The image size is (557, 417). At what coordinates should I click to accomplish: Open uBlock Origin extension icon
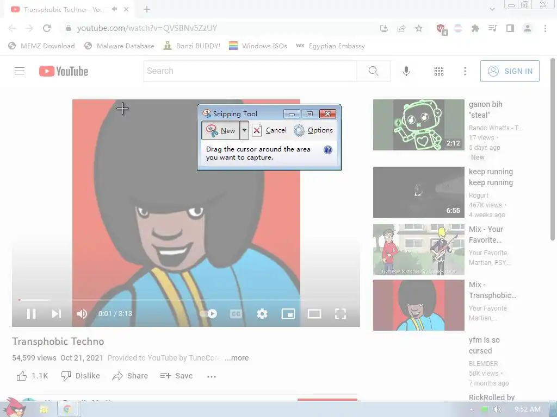(441, 29)
